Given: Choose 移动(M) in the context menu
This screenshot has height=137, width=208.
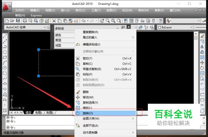Looking at the screenshot, I should click(106, 97).
